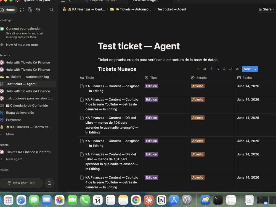Click Edicion tag in the topmost table row
This screenshot has width=276, height=207.
point(151,86)
